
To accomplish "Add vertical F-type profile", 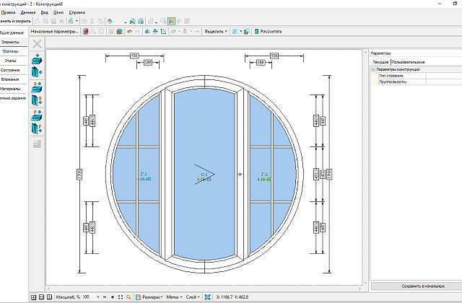I will point(37,128).
